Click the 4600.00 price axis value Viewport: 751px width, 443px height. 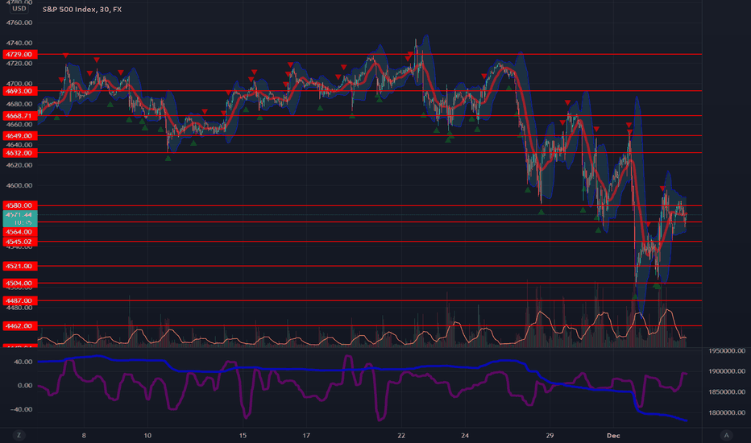coord(19,185)
